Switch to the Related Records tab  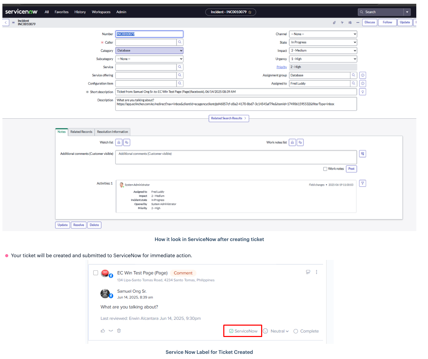(81, 132)
